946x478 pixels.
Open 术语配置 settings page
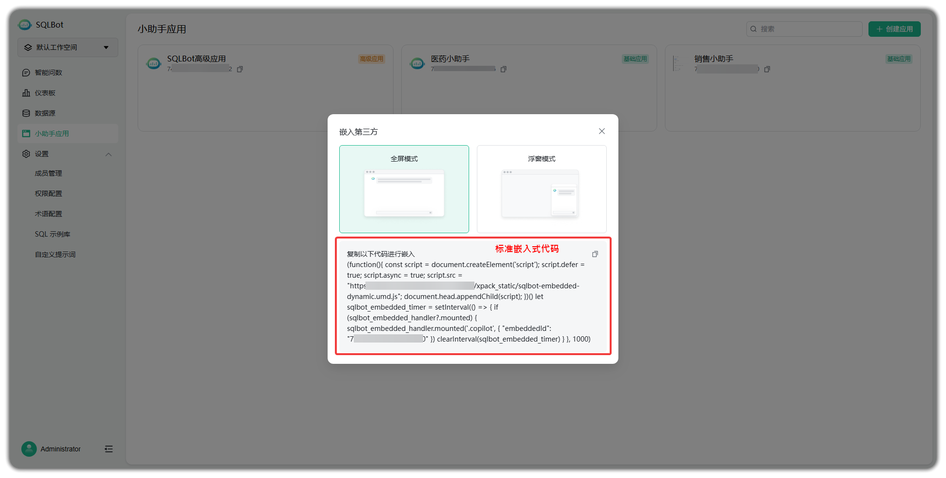tap(48, 213)
